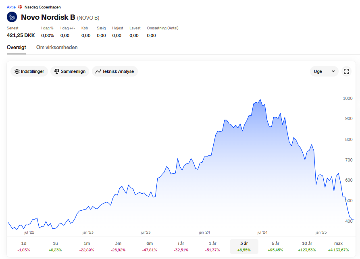This screenshot has width=360, height=259.
Task: Click the jan '24 axis label
Action: 204,232
